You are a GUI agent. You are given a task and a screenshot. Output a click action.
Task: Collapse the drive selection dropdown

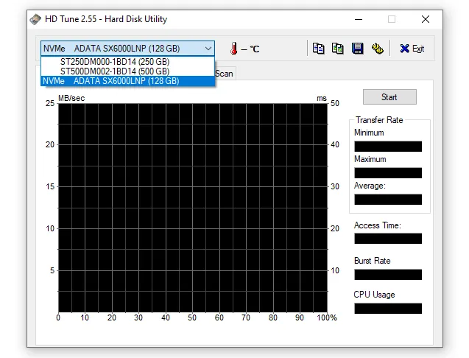[x=208, y=49]
